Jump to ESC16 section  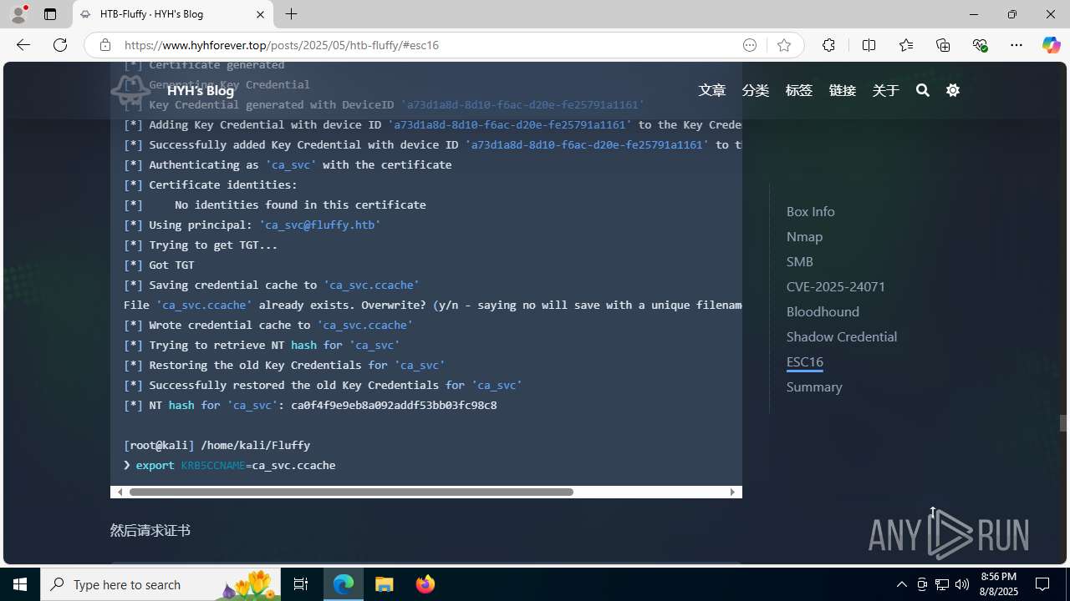pyautogui.click(x=805, y=361)
